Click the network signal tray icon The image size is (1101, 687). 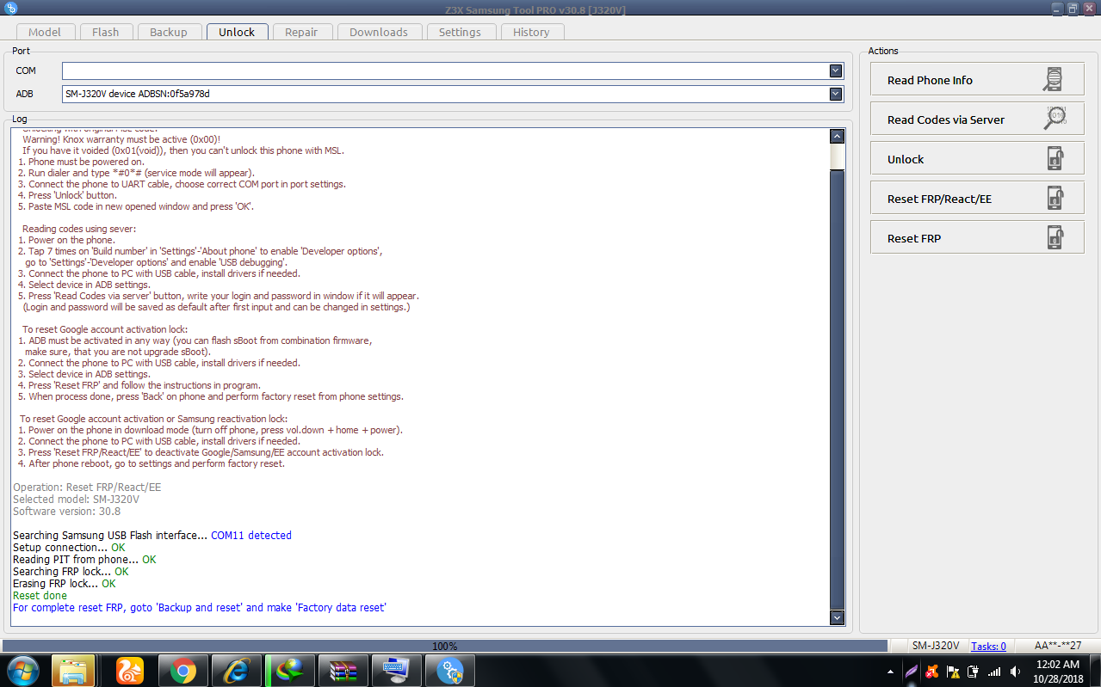click(994, 672)
